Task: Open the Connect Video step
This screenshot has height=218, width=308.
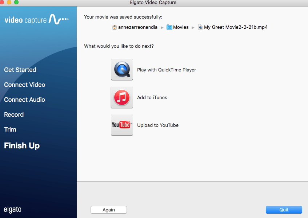Action: point(25,85)
